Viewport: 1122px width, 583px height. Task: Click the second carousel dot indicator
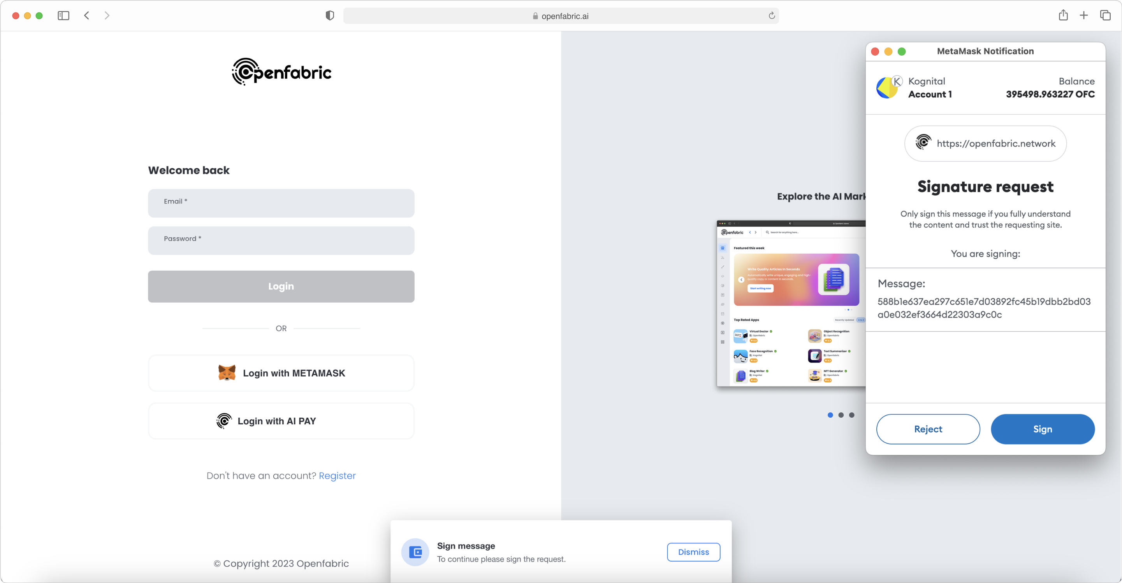click(x=841, y=415)
